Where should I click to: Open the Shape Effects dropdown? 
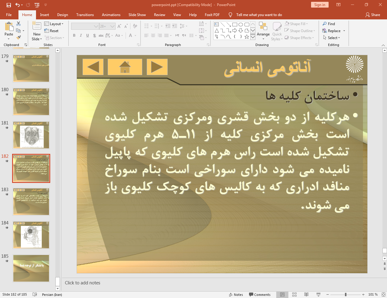pyautogui.click(x=299, y=38)
